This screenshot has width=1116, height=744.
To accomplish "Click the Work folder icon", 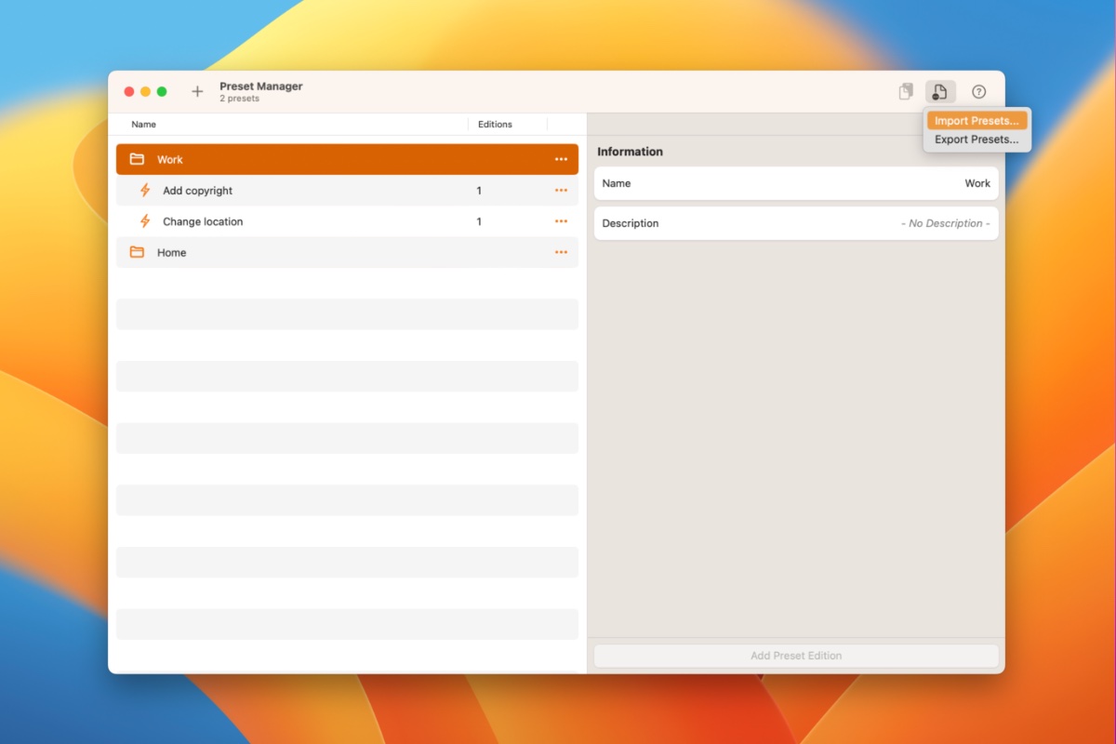I will (x=137, y=159).
